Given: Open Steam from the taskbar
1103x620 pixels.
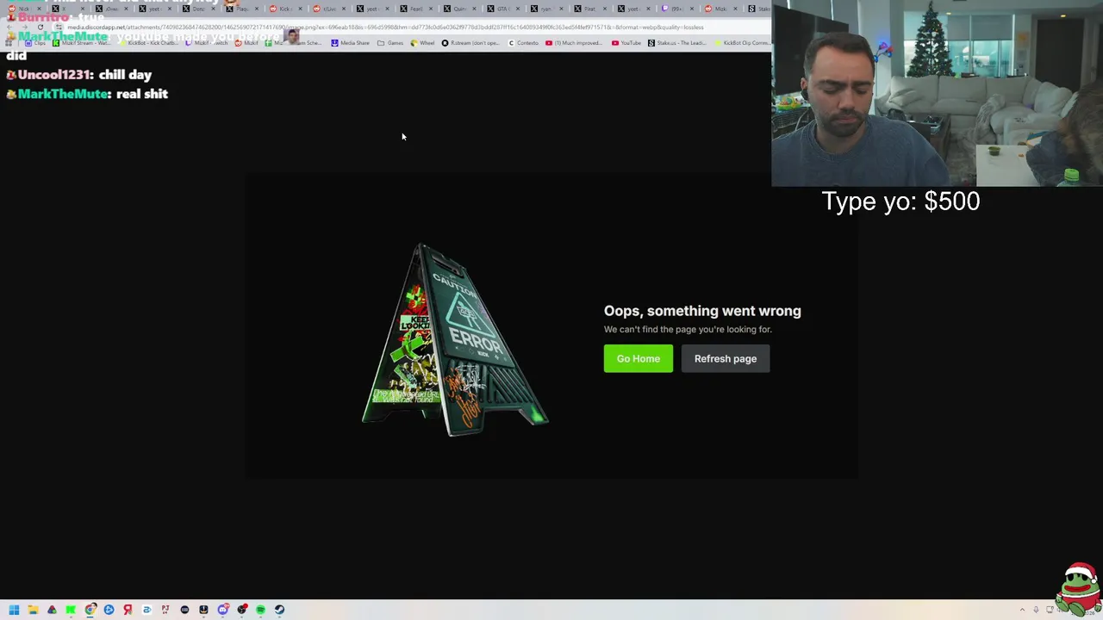Looking at the screenshot, I should coord(279,610).
